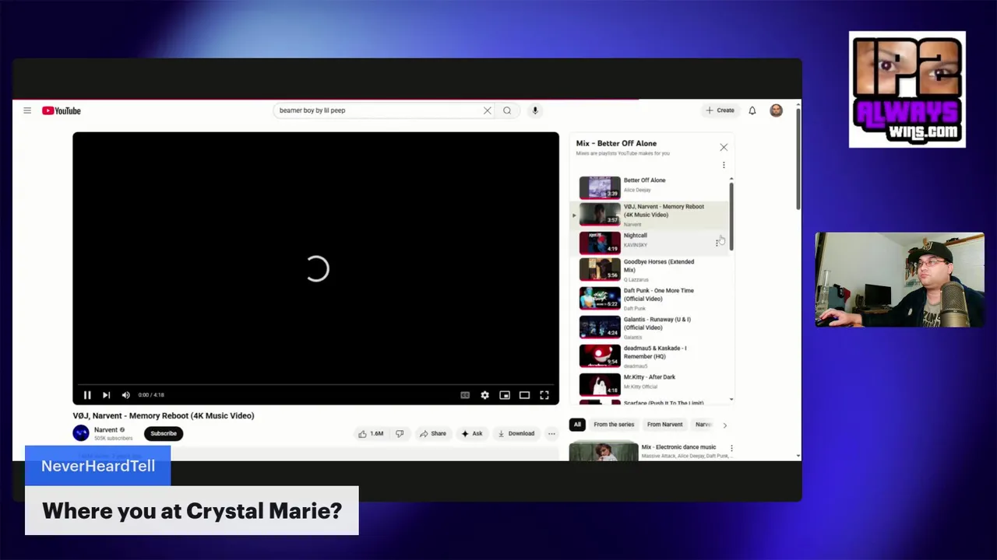Start voice search with the microphone
This screenshot has height=560, width=997.
535,110
